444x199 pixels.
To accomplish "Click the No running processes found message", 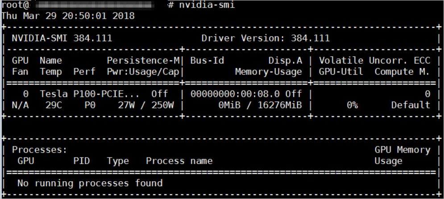I will 90,183.
